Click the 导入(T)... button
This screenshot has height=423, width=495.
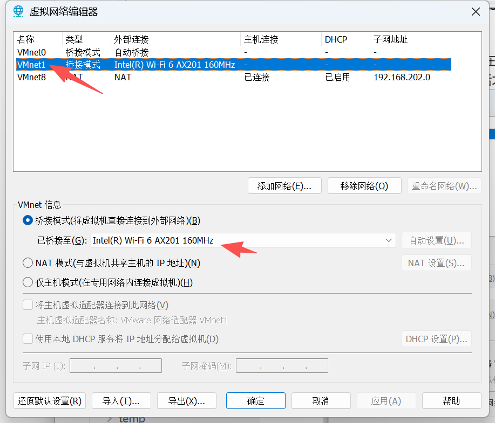[x=121, y=400]
